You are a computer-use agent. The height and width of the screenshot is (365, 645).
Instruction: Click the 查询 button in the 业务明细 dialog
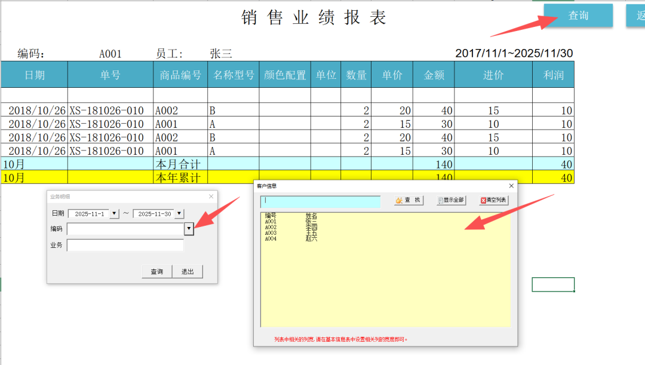click(156, 272)
